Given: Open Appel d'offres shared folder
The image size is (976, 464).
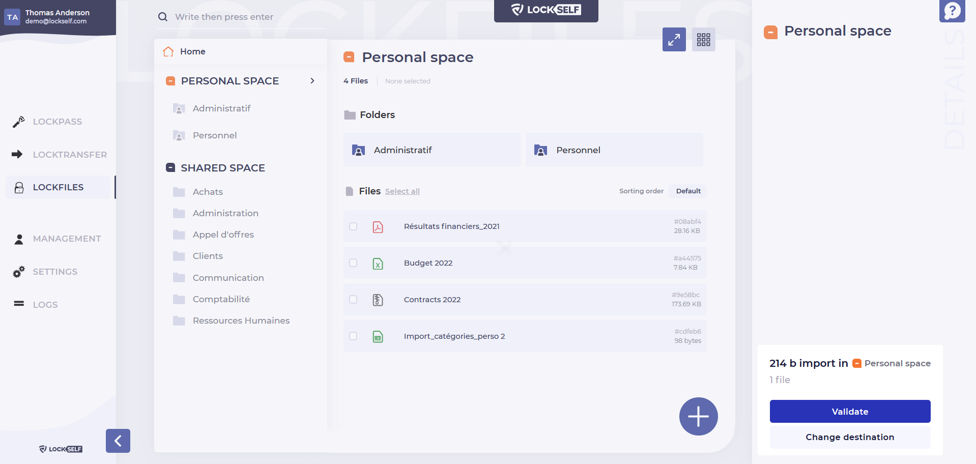Looking at the screenshot, I should (223, 235).
